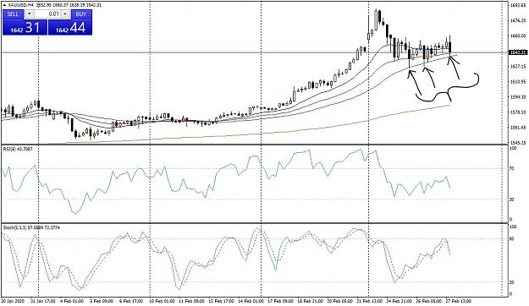Viewport: 529px width, 306px height.
Task: Click the BUY one-click trading button
Action: (81, 14)
